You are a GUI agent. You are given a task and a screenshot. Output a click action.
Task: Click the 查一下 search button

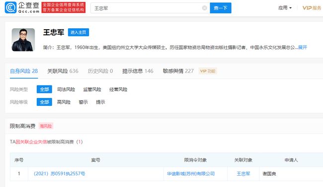tap(221, 8)
